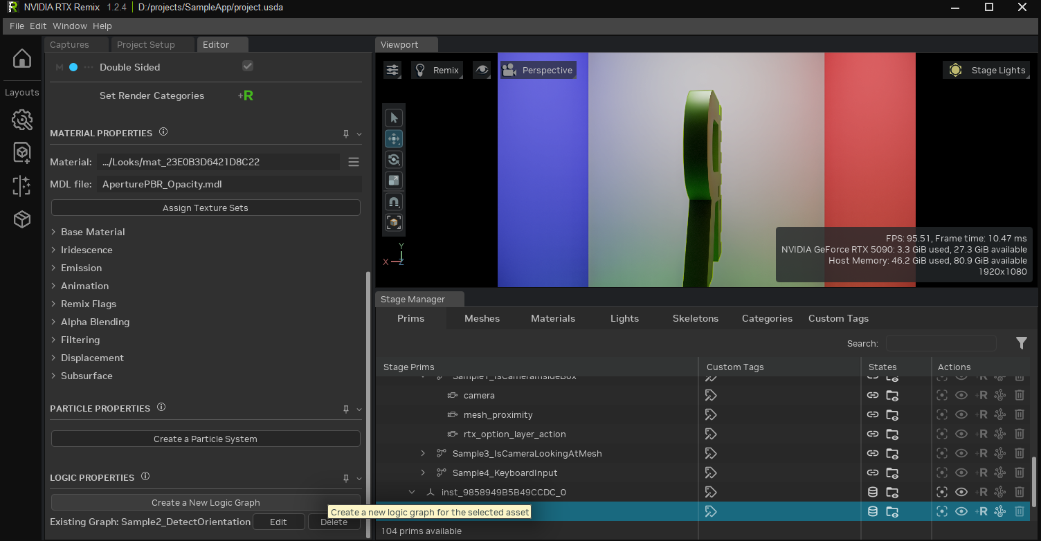The width and height of the screenshot is (1041, 541).
Task: Open the Search filter icon in Stage Manager
Action: [1022, 342]
